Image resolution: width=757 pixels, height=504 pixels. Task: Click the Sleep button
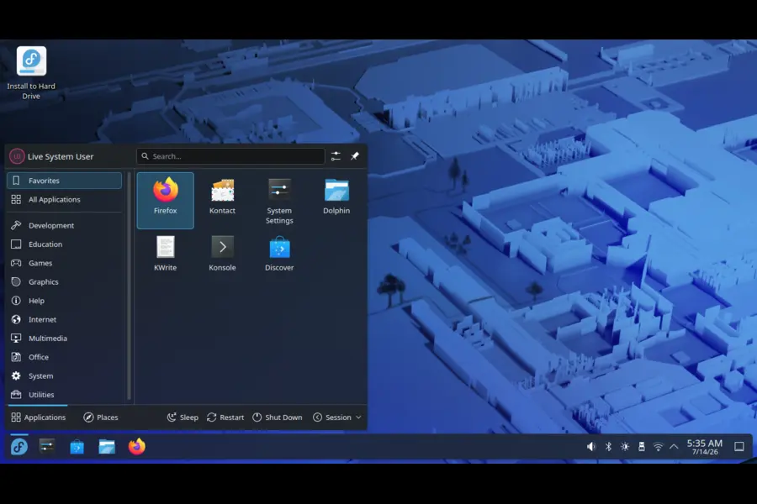click(x=183, y=417)
